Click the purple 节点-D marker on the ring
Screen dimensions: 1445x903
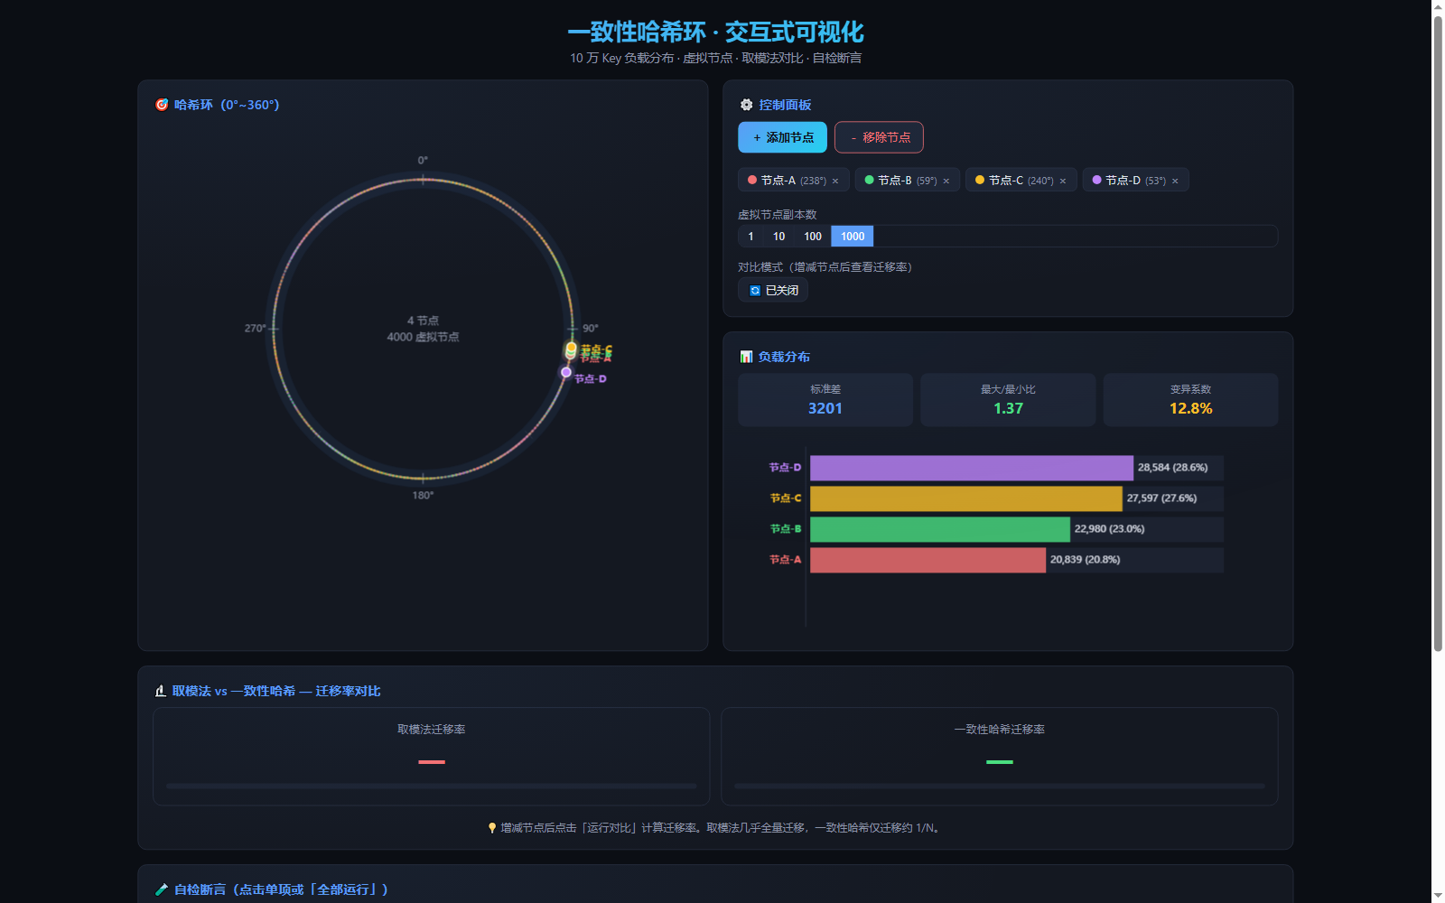pyautogui.click(x=566, y=372)
